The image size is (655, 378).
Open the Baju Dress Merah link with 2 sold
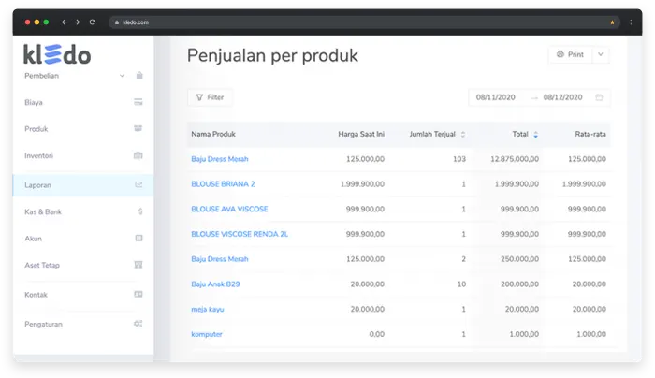220,259
